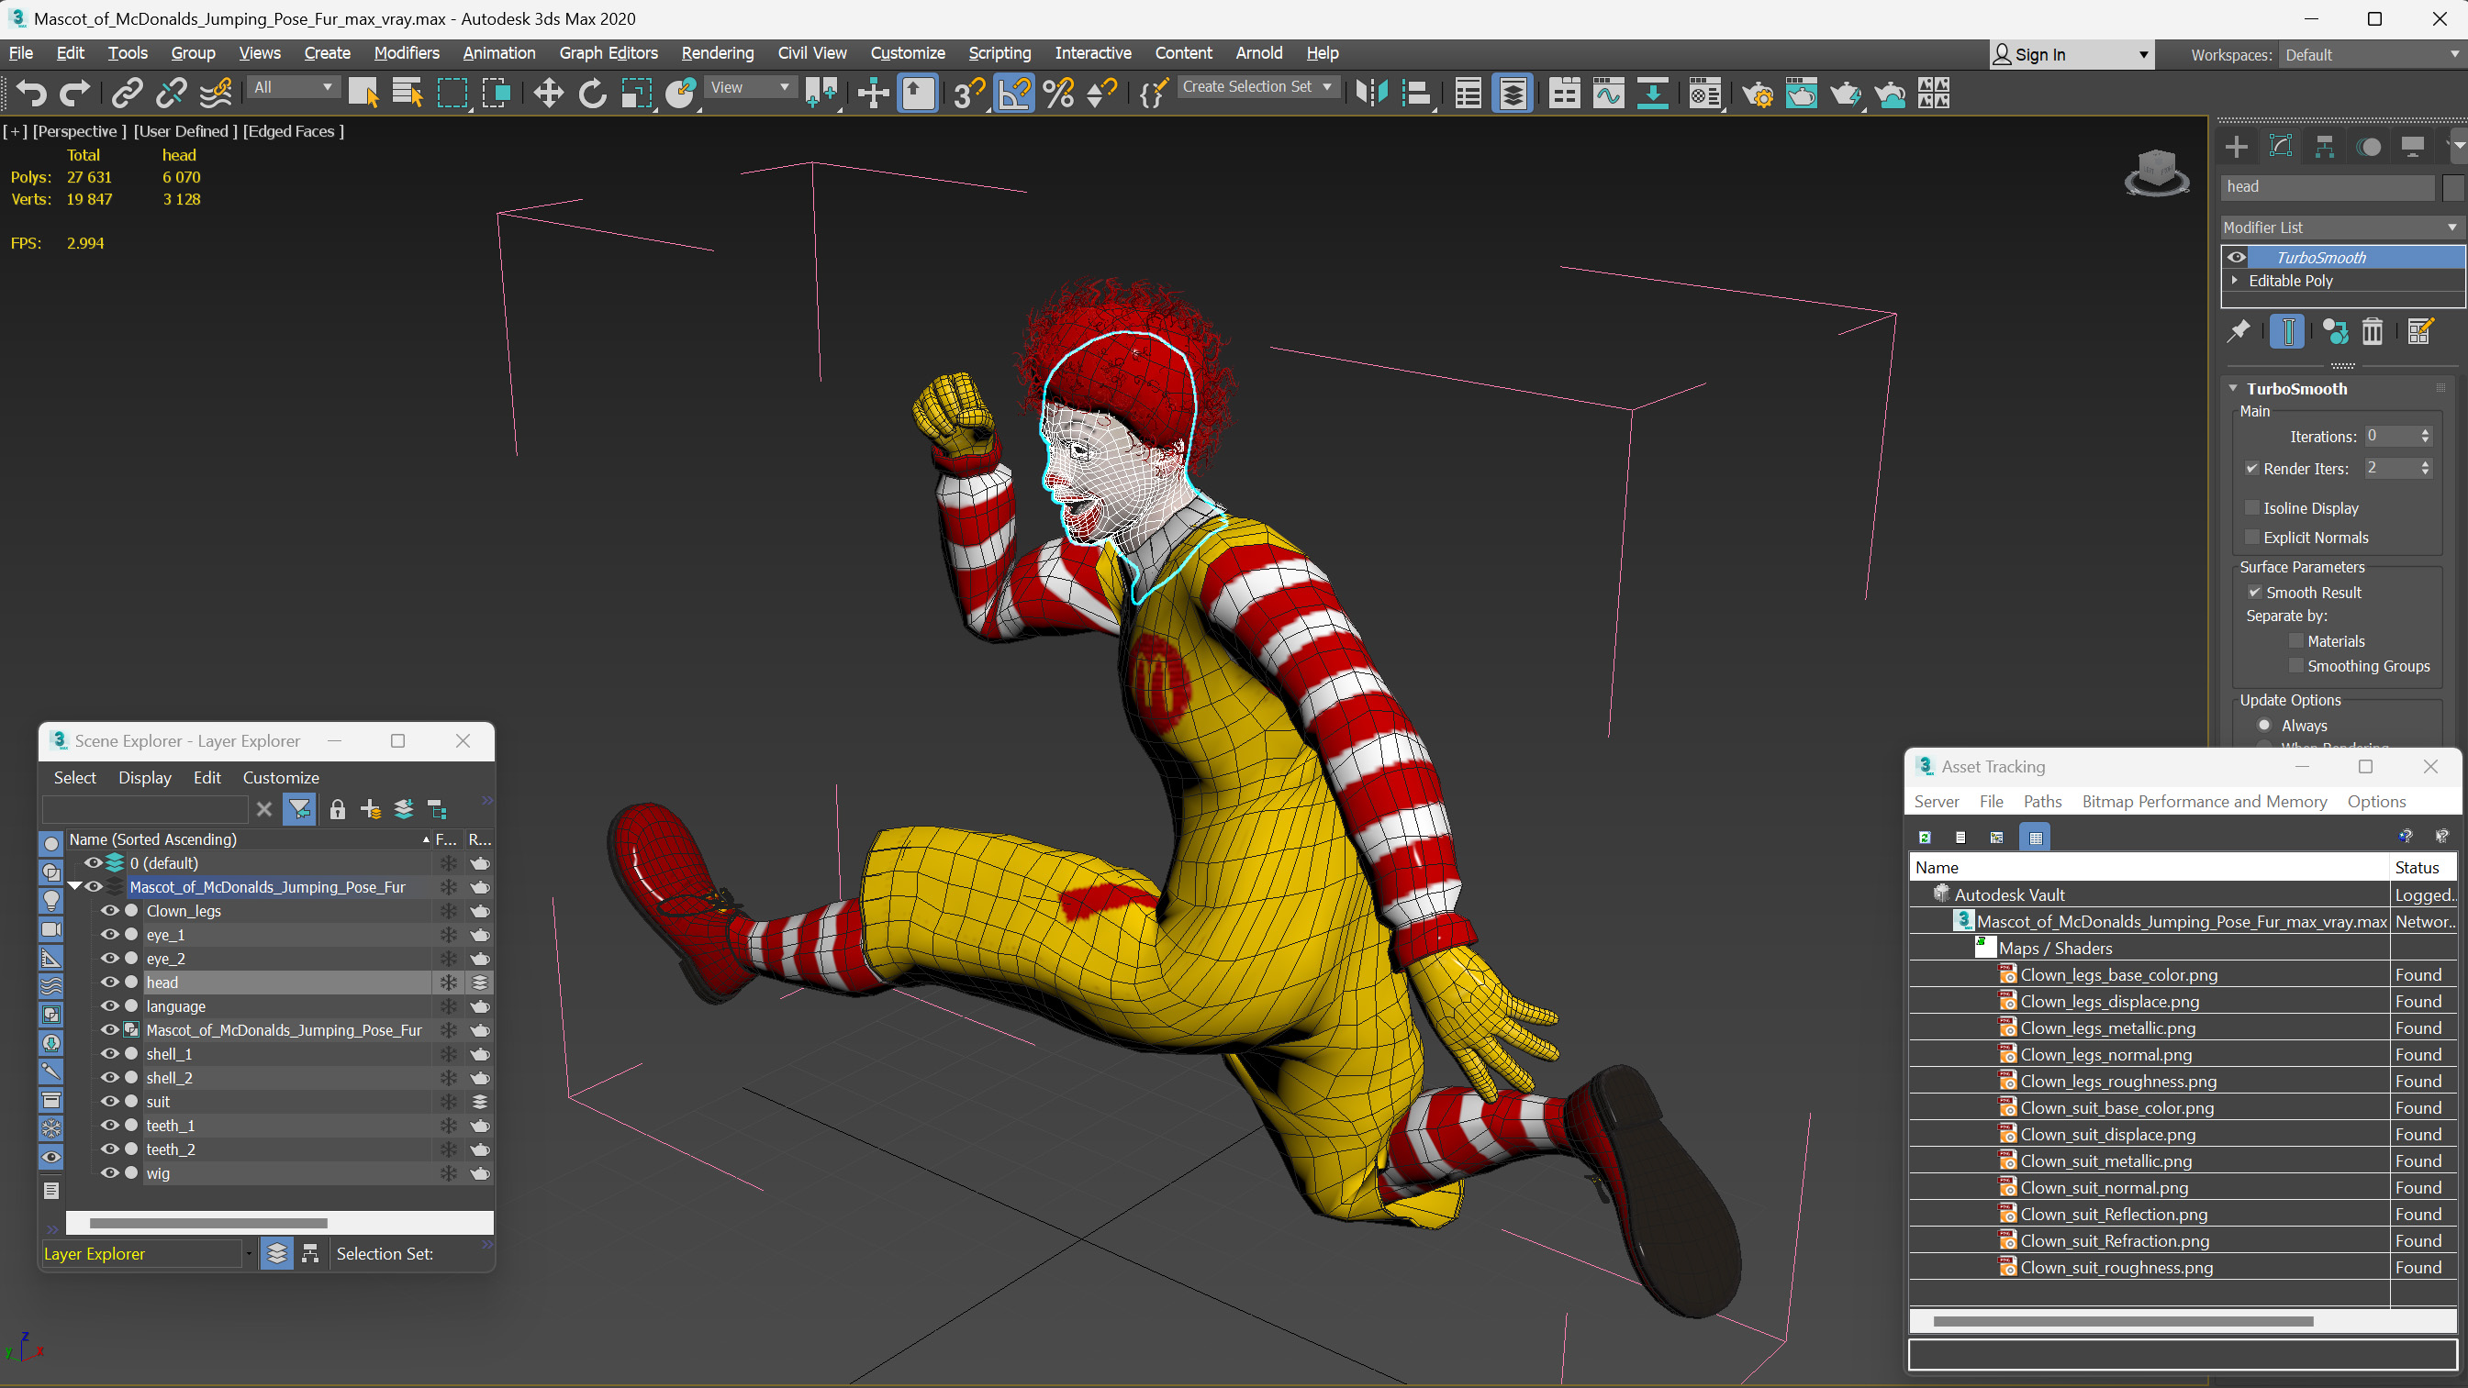The image size is (2468, 1388).
Task: Open the Modifier List dropdown
Action: click(2341, 227)
